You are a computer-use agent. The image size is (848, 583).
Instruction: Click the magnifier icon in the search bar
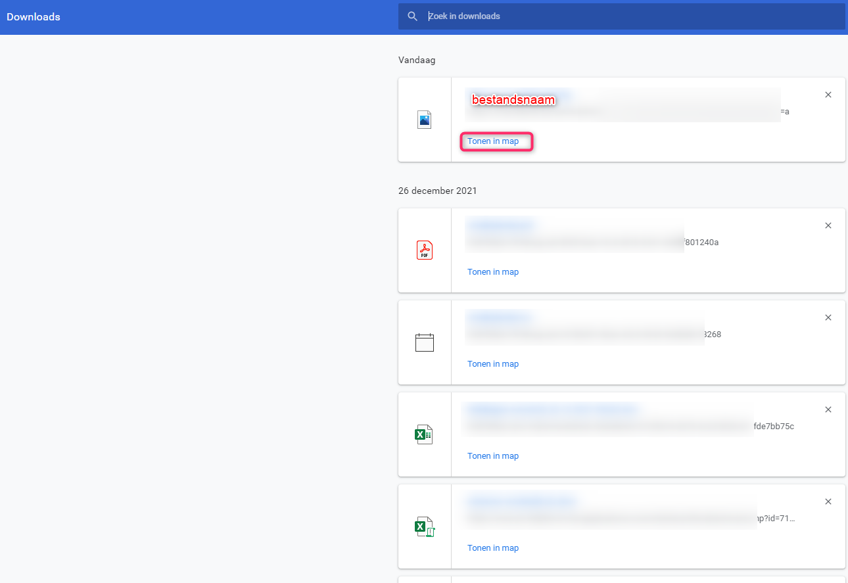[412, 16]
